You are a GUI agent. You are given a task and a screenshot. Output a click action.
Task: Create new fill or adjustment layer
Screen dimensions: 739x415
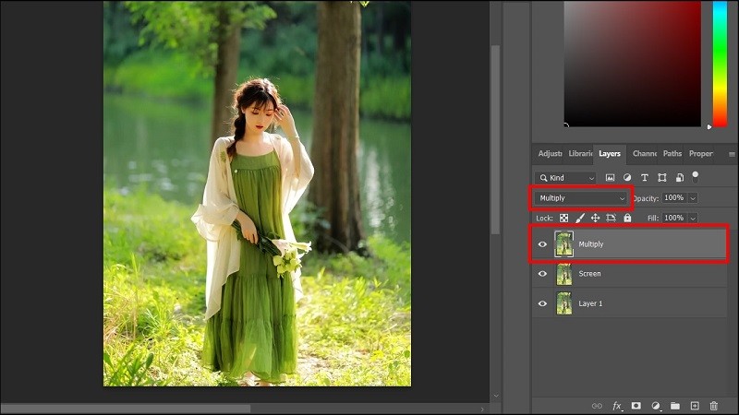(x=656, y=406)
